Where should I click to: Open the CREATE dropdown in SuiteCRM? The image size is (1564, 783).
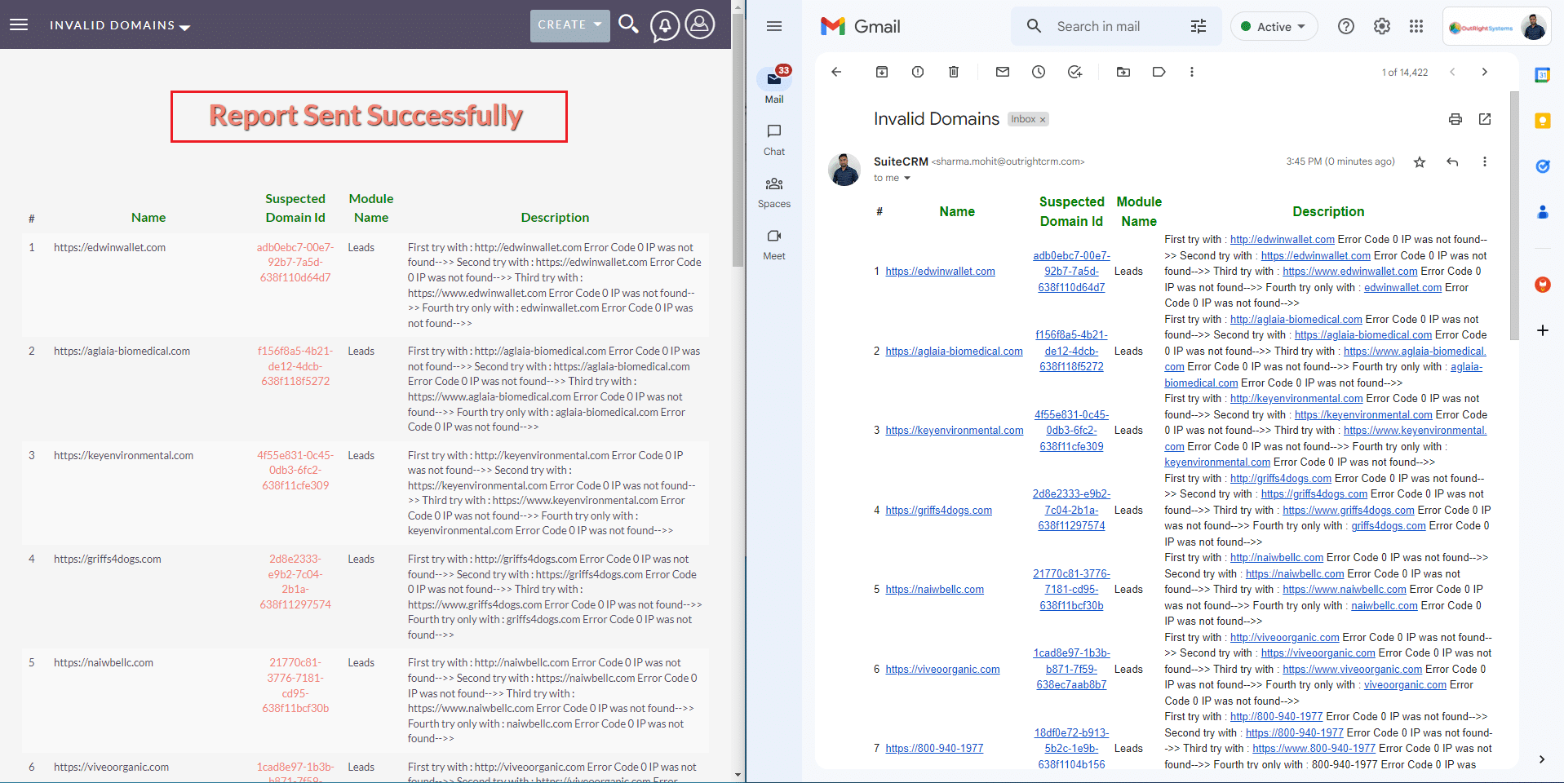click(x=569, y=25)
